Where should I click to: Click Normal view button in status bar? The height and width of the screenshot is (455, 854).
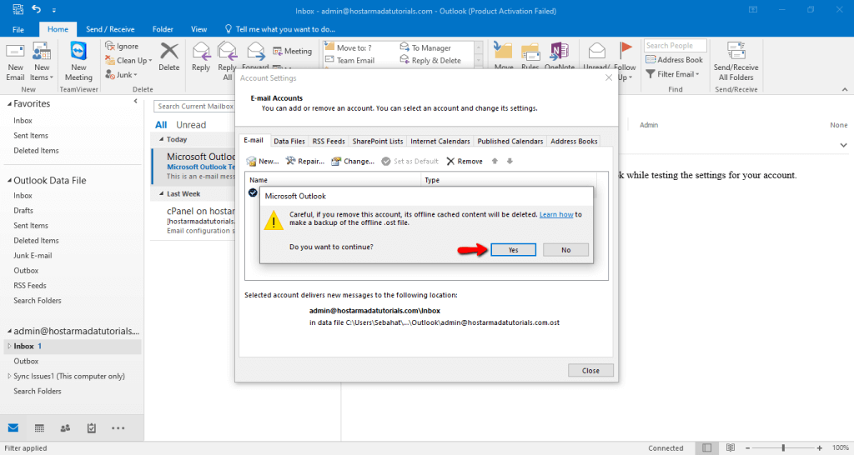click(706, 447)
